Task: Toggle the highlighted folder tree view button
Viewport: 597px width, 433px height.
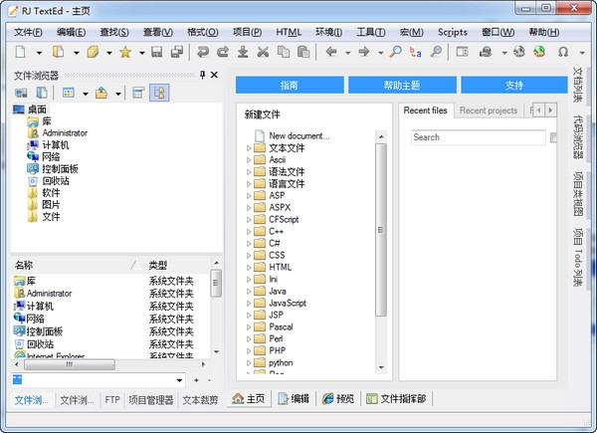Action: pyautogui.click(x=159, y=94)
